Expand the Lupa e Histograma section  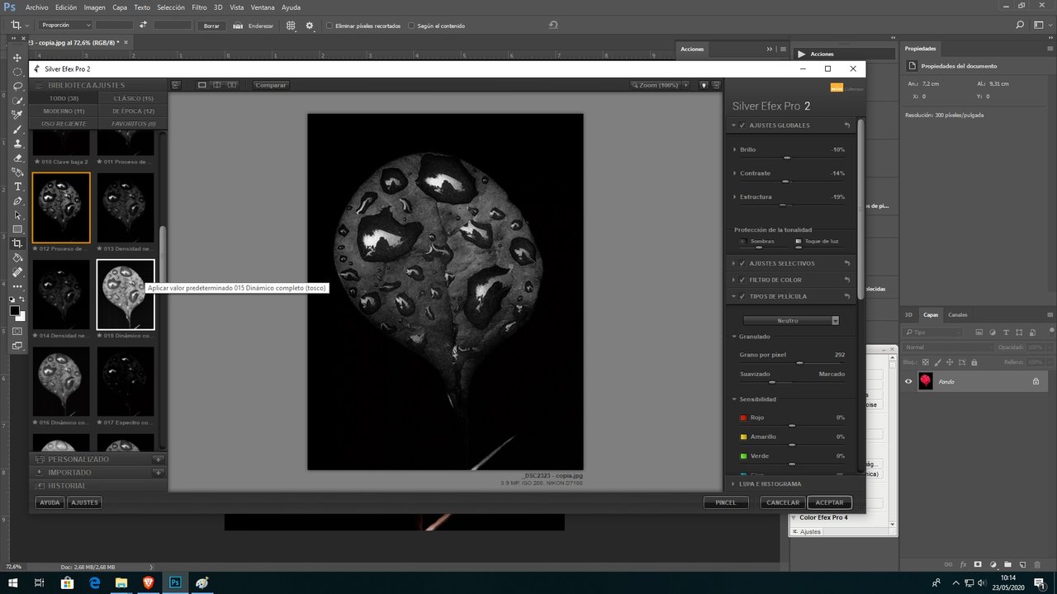(735, 484)
